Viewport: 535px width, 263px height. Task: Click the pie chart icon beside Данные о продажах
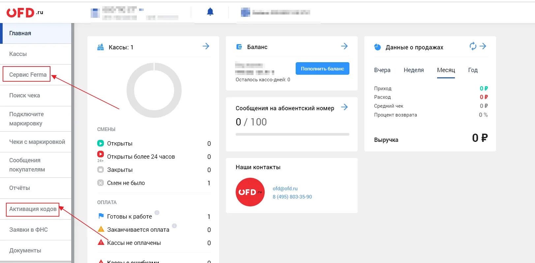click(x=377, y=47)
